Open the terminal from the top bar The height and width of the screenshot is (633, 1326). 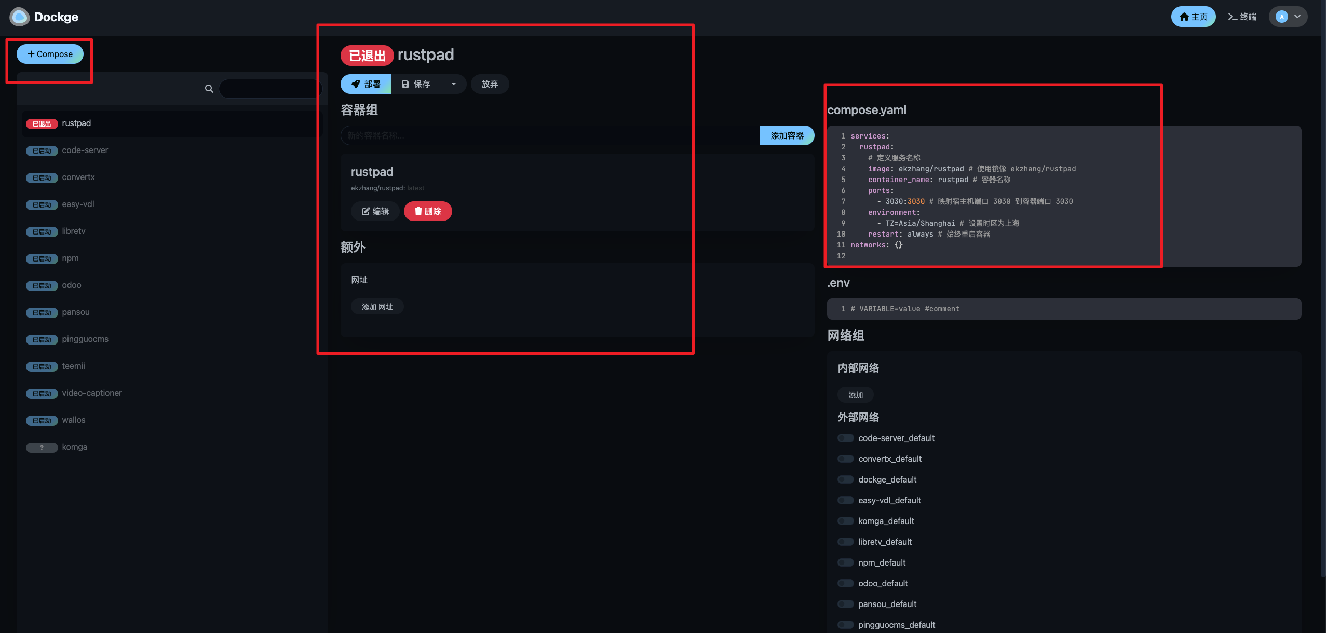pyautogui.click(x=1242, y=17)
